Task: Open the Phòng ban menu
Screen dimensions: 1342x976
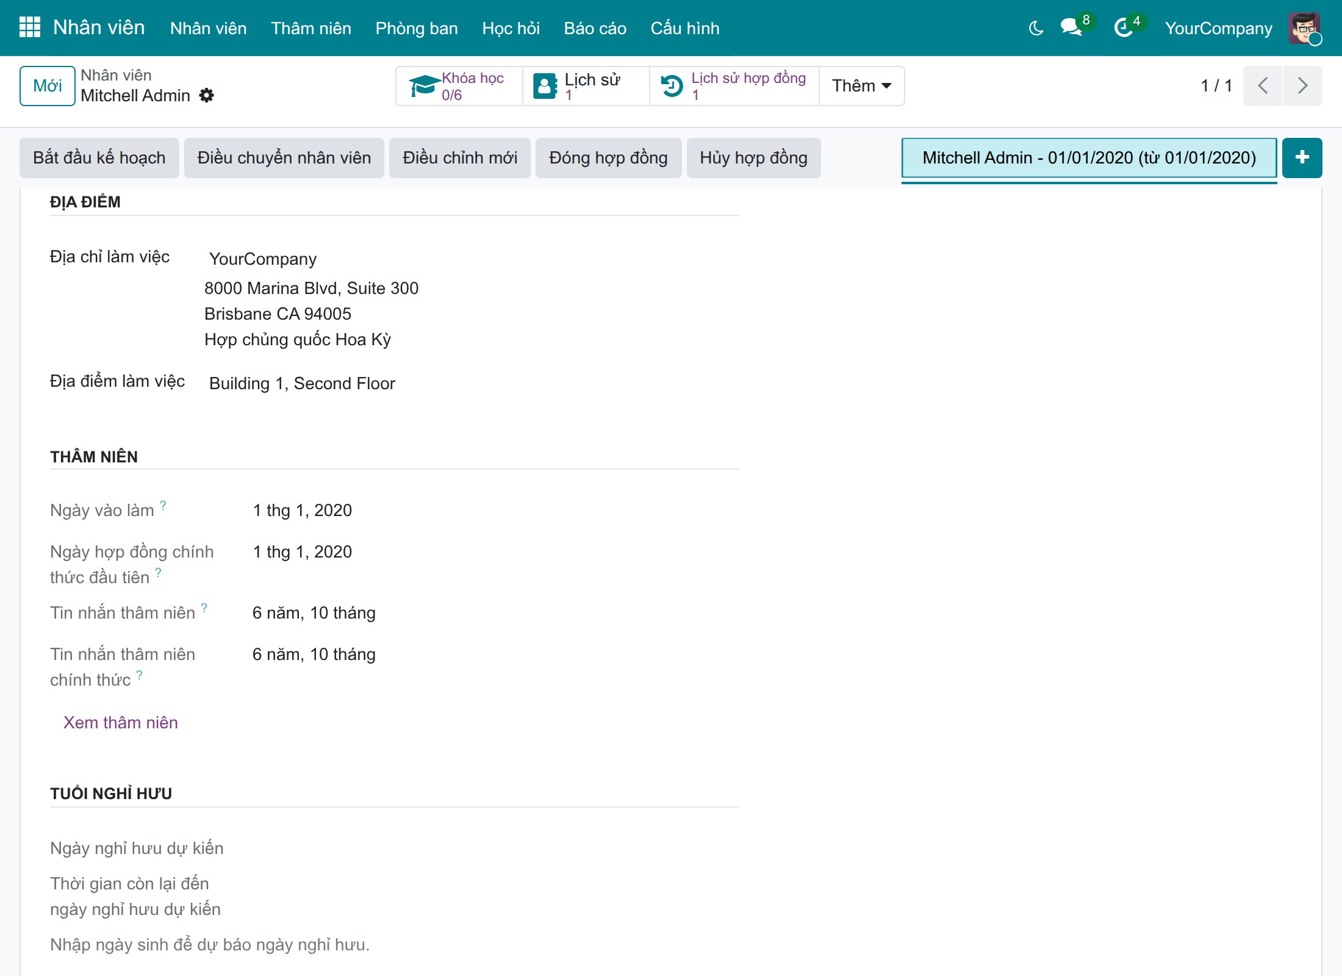Action: pos(417,28)
